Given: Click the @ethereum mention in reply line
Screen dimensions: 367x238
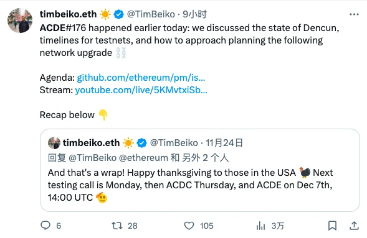Looking at the screenshot, I should tap(143, 158).
